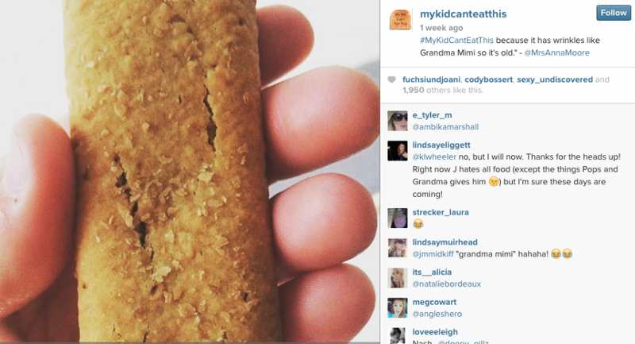Screen dimensions: 635x344
Task: Open its__alicia's profile picture
Action: 398,278
